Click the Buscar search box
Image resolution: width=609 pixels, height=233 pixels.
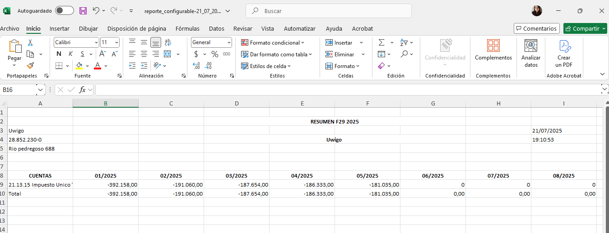tap(329, 10)
